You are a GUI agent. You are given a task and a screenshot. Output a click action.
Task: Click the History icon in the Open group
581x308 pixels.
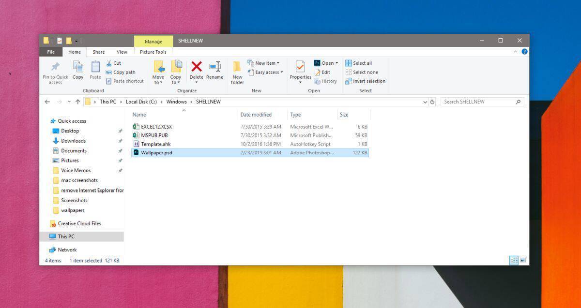[x=325, y=81]
